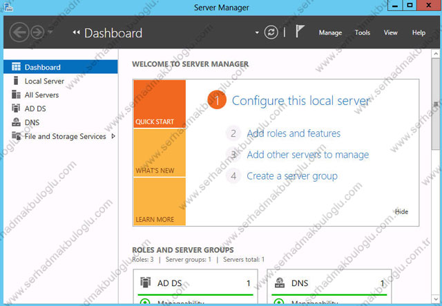Click the 'Roles: 3' text
The image size is (442, 306).
143,260
